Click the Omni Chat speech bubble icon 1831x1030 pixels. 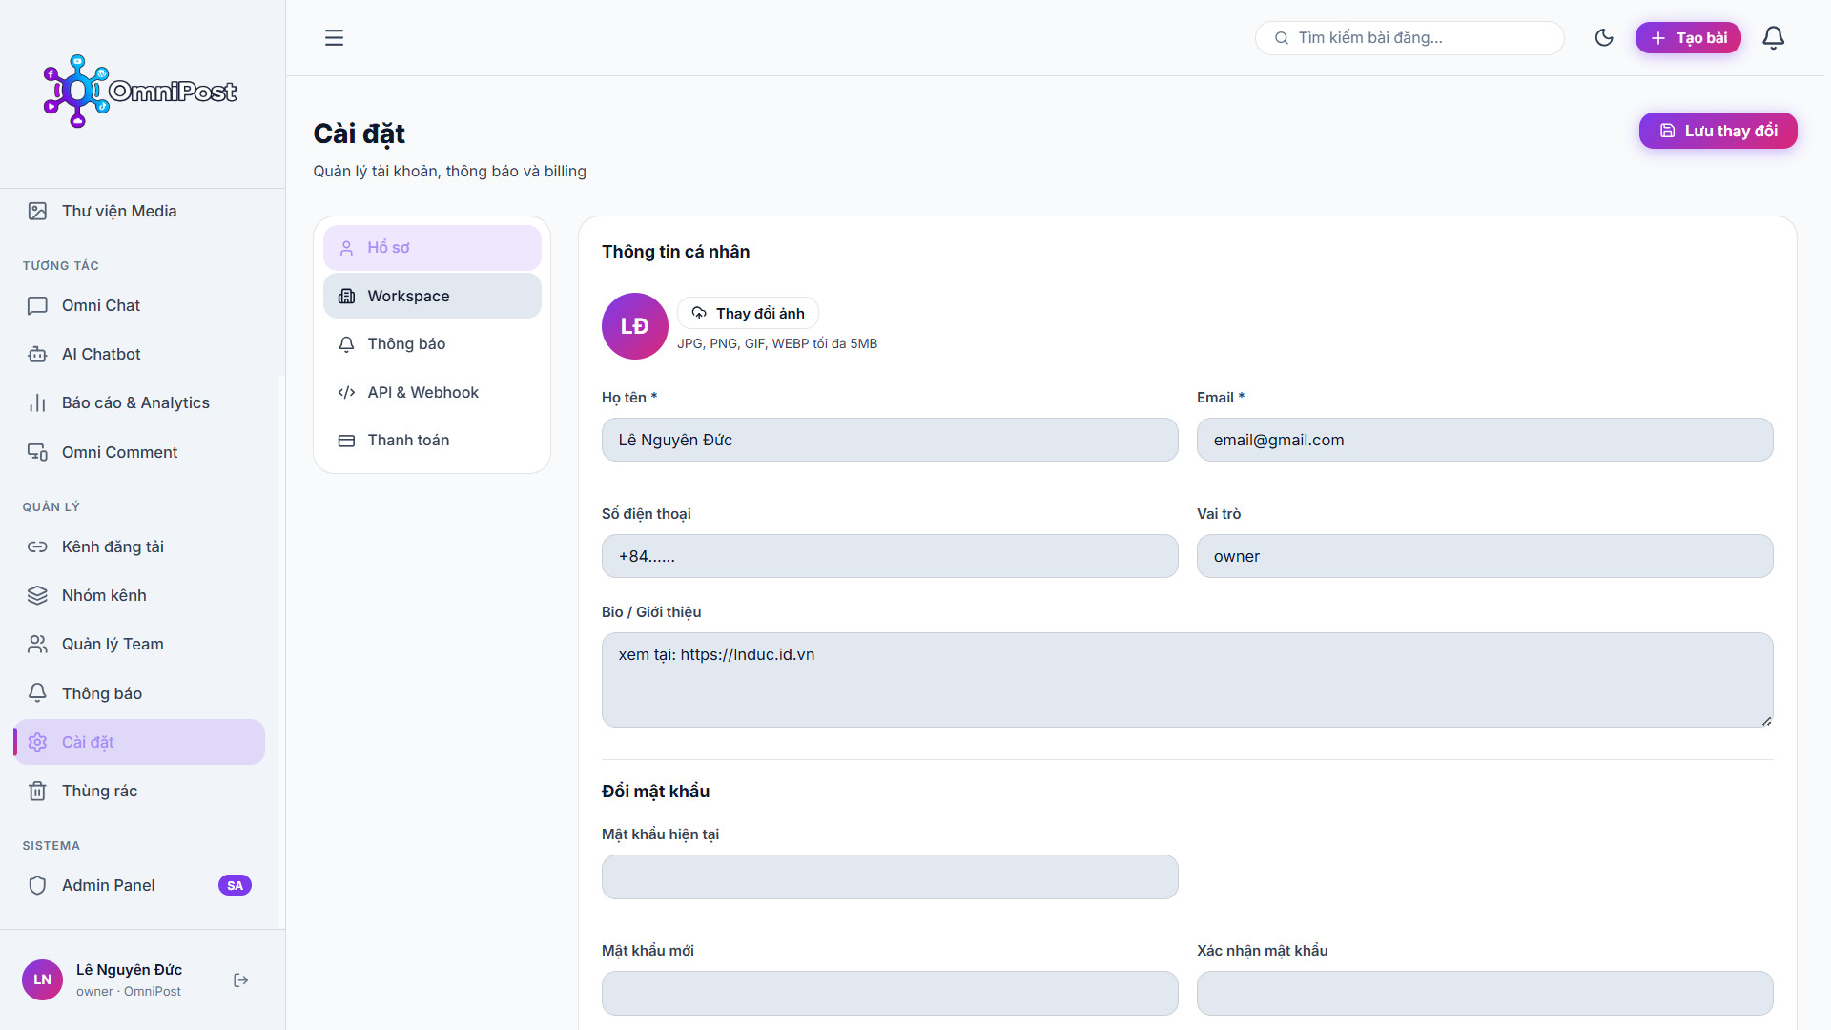coord(37,306)
